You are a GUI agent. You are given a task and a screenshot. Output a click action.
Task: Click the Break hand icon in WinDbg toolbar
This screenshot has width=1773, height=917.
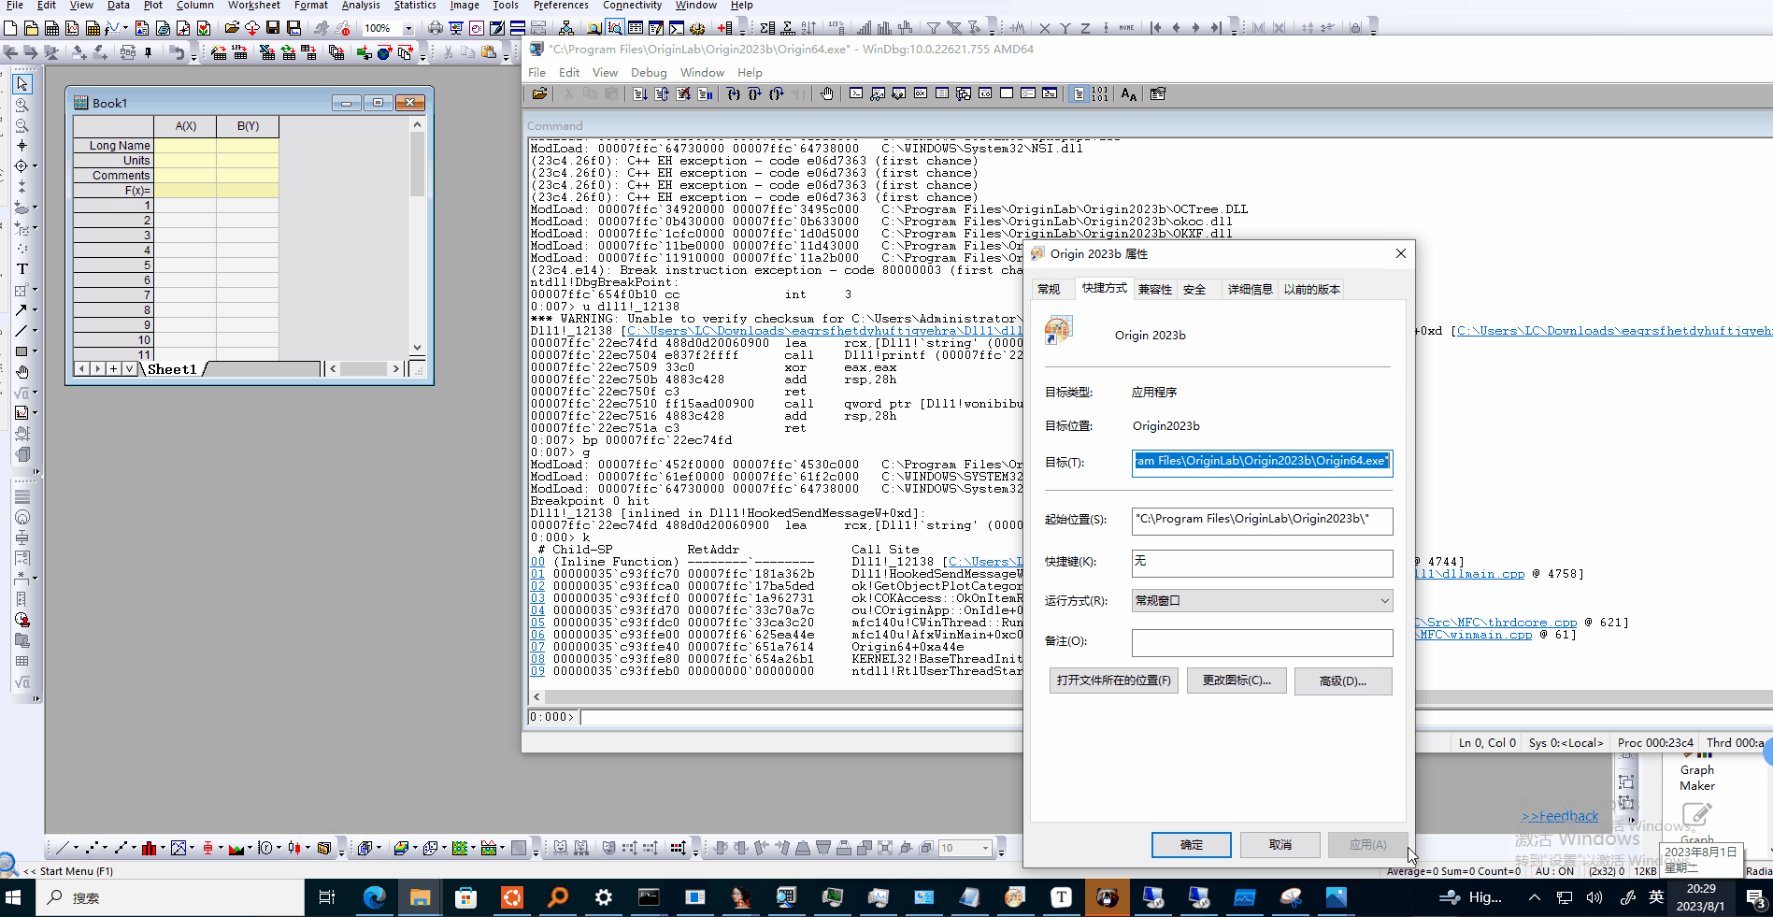point(826,93)
